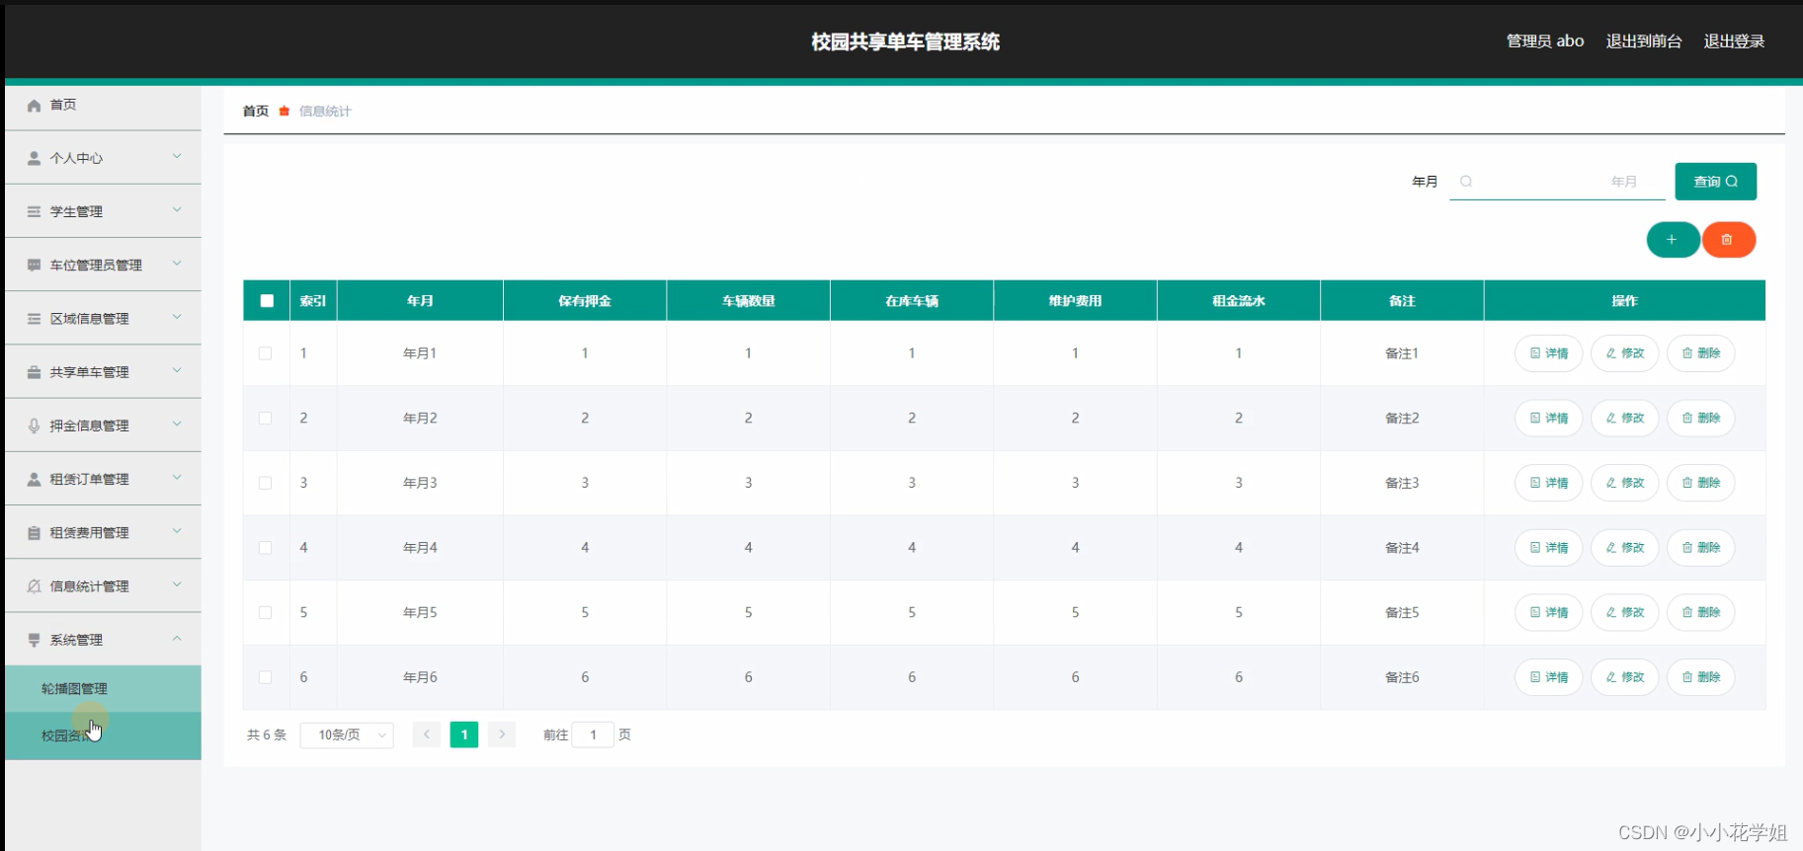Click the 维护费用 column header
Screen dimensions: 1803x851
coord(1075,301)
